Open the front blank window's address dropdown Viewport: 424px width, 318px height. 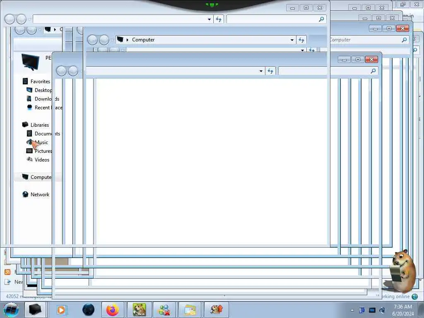coord(261,71)
